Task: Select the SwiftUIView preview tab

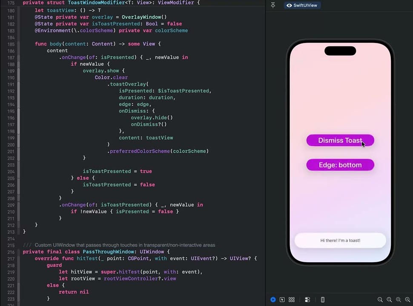Action: 302,6
